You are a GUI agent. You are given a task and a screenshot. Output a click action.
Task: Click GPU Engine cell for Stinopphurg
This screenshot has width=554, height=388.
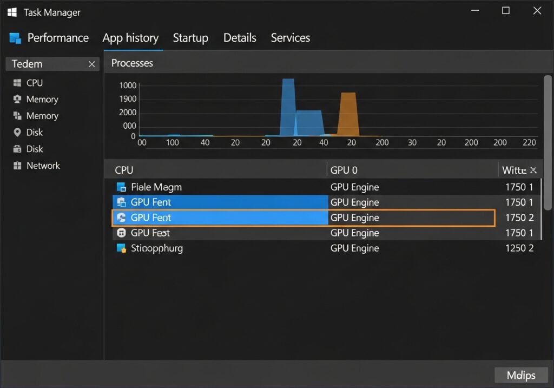(x=354, y=248)
